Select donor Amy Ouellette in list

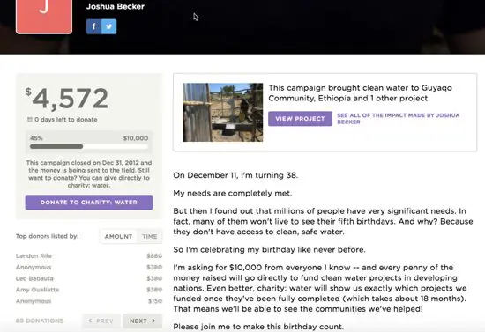pos(37,290)
